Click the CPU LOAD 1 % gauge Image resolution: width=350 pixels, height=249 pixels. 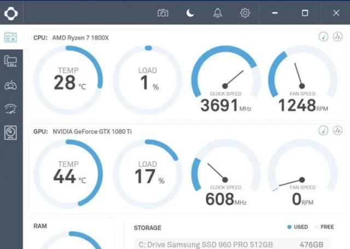pos(148,80)
